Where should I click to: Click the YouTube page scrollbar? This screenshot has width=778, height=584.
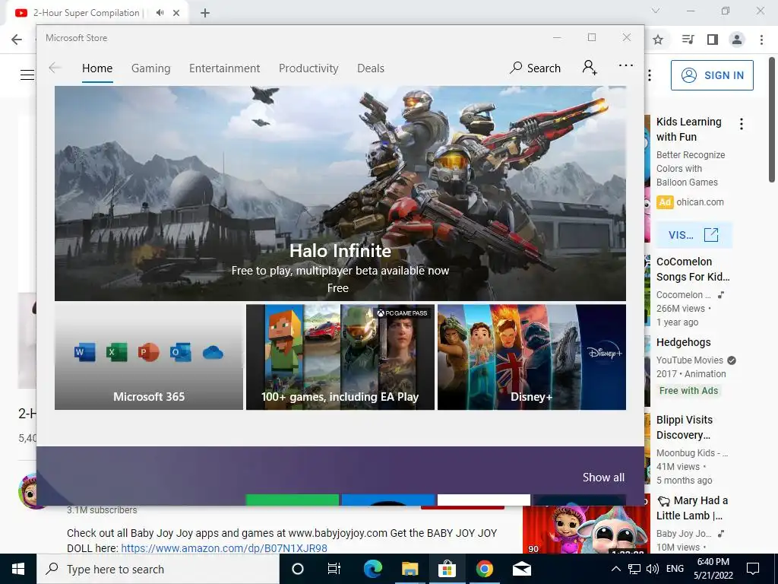coord(772,119)
